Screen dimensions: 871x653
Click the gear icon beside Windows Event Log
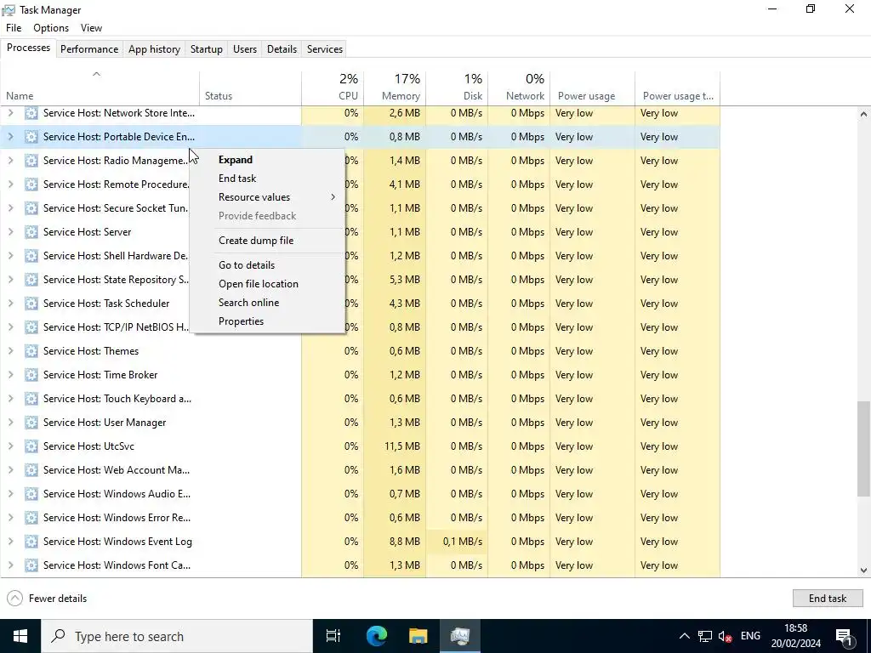(31, 542)
